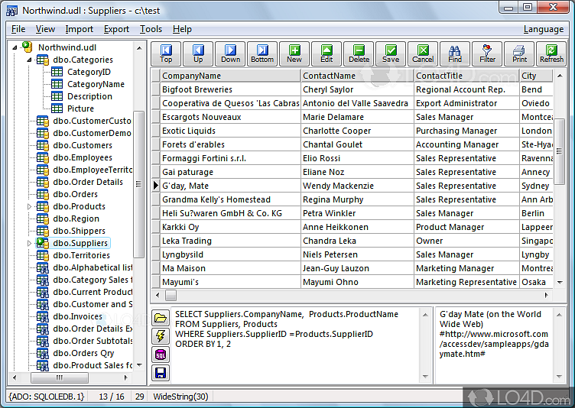Click the data grid horizontal scrollbar
This screenshot has width=575, height=408.
point(352,295)
